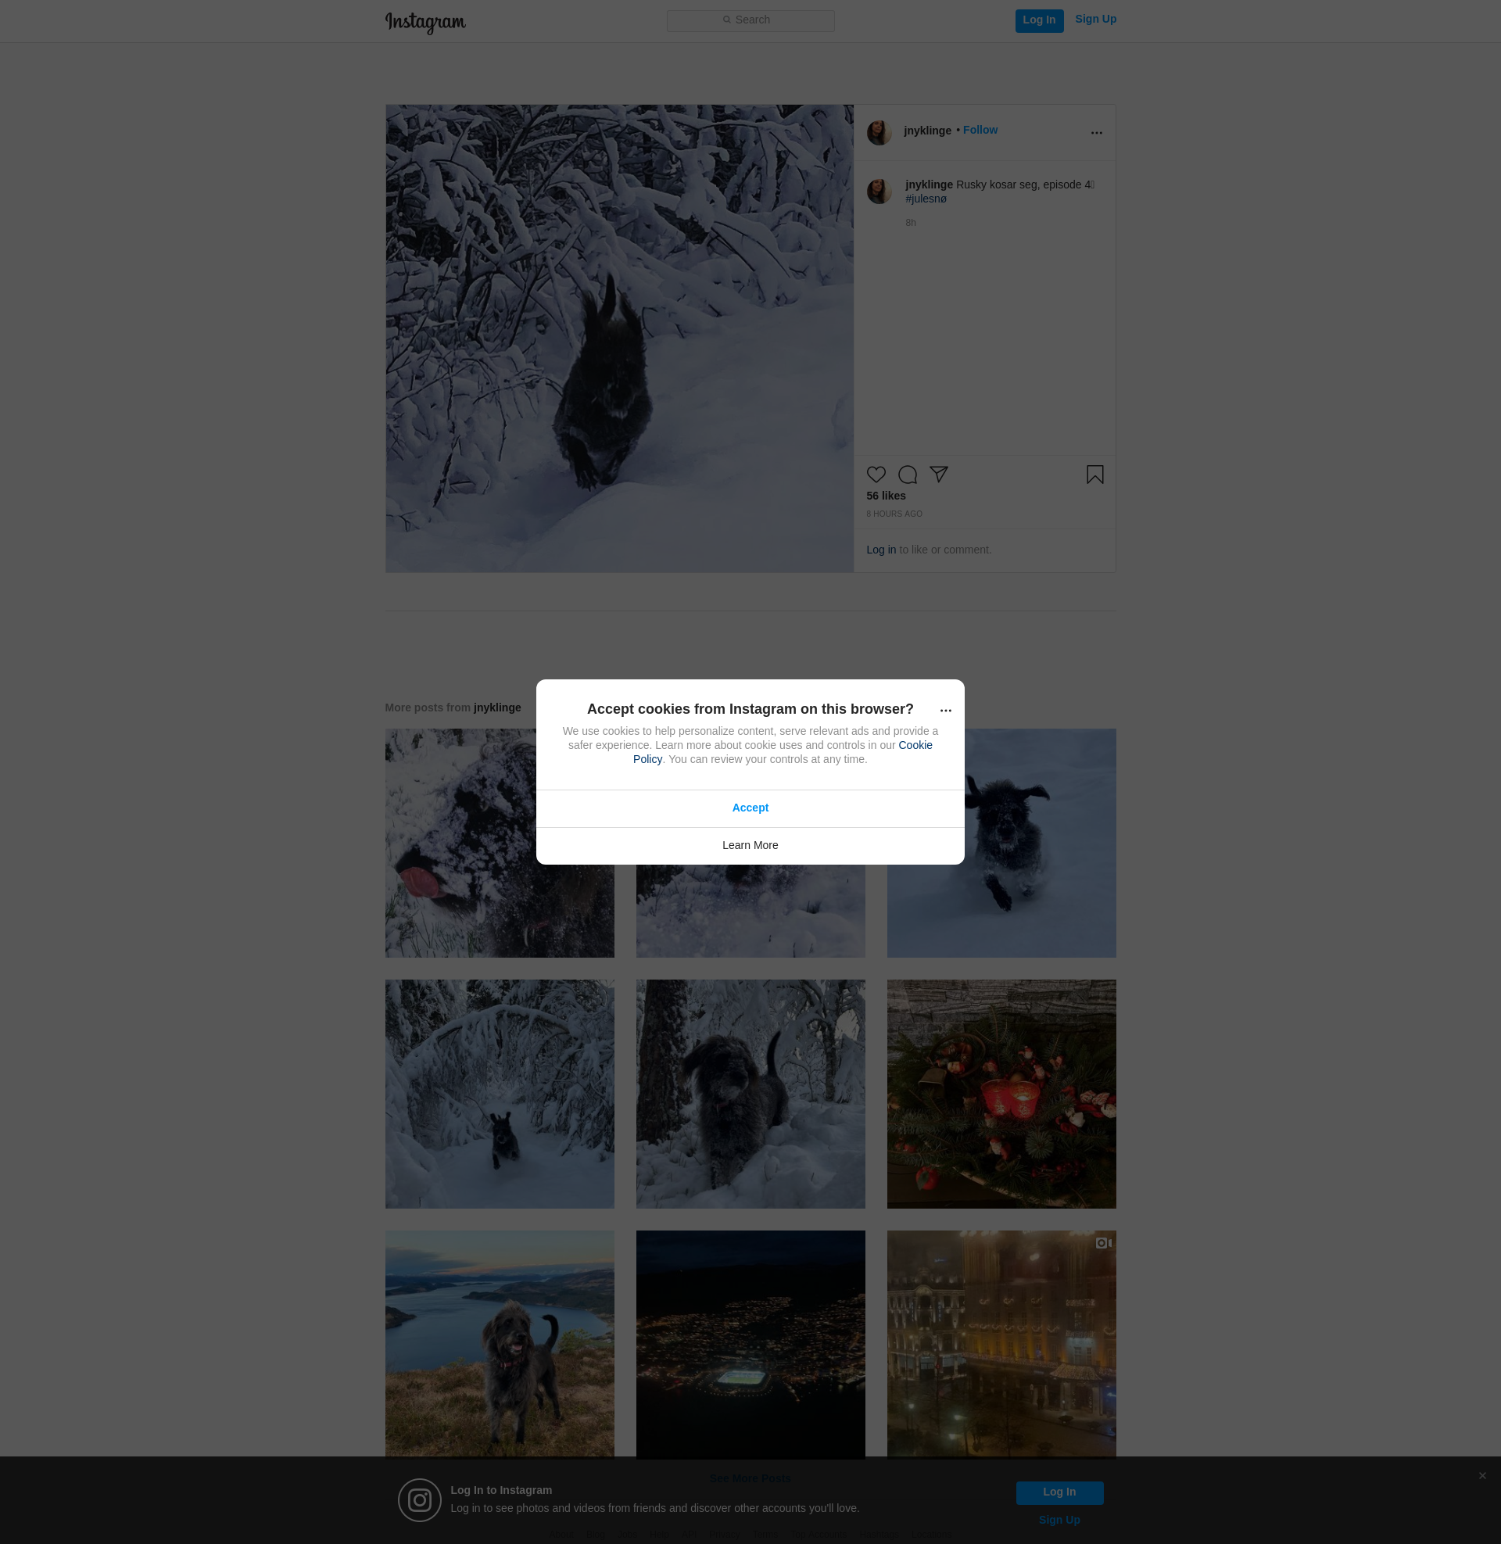Accept cookies in the dialog
Viewport: 1501px width, 1544px height.
(x=750, y=808)
